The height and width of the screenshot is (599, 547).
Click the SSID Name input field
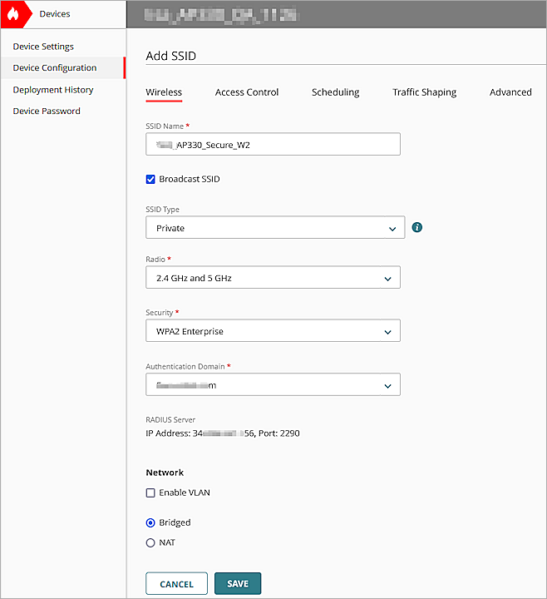pyautogui.click(x=273, y=144)
